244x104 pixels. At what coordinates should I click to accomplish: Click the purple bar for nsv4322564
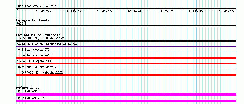[126, 47]
